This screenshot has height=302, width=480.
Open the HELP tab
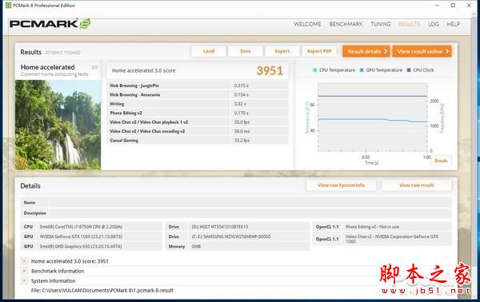point(454,24)
